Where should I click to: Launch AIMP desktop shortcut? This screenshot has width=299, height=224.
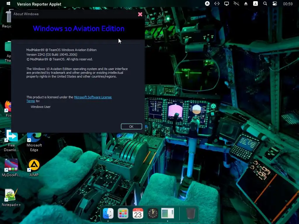tap(34, 168)
